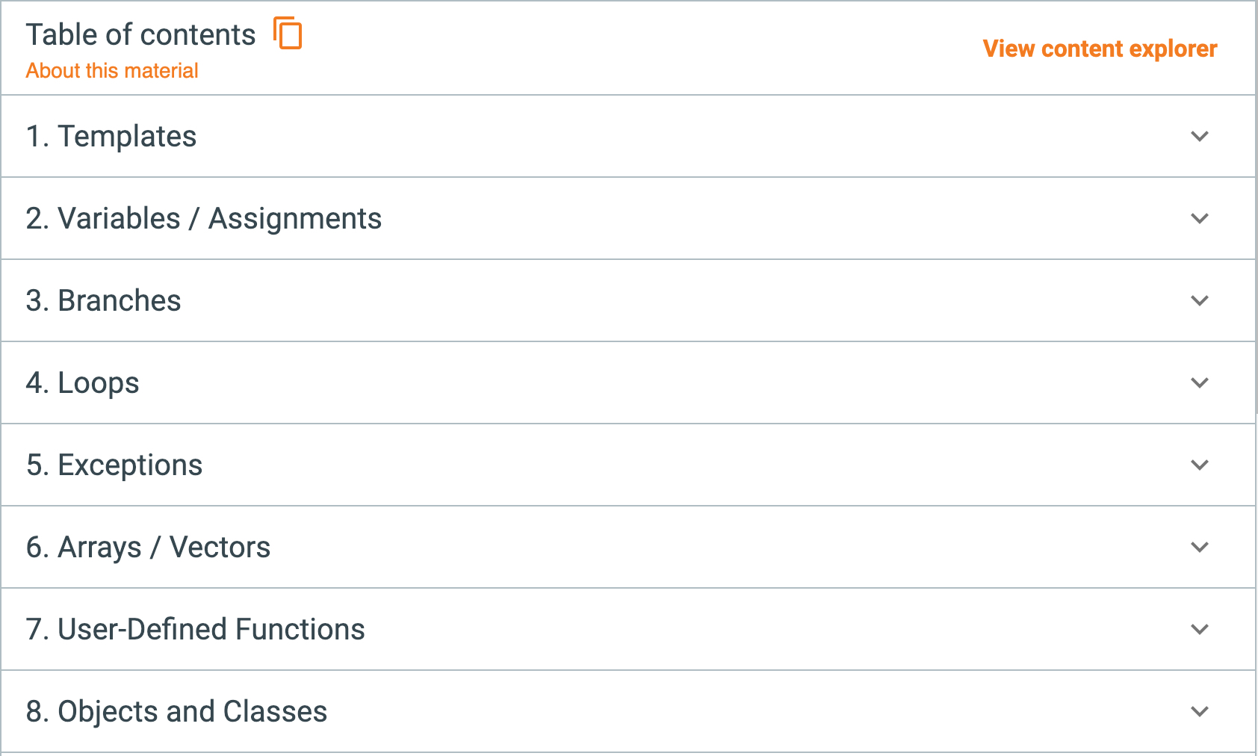Click the copy icon beside Table of contents
1258x756 pixels.
coord(288,34)
